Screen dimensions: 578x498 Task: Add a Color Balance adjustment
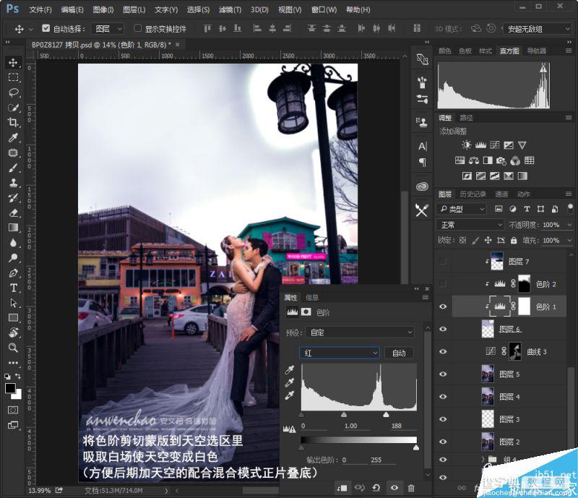pos(474,160)
